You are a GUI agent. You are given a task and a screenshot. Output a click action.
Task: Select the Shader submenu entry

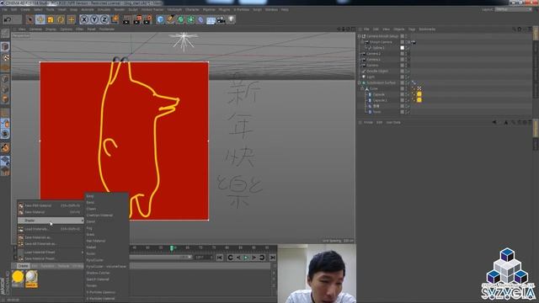pos(51,221)
